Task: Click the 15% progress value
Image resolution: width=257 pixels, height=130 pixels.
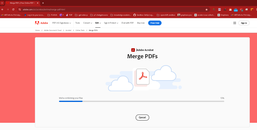Action: click(x=222, y=98)
